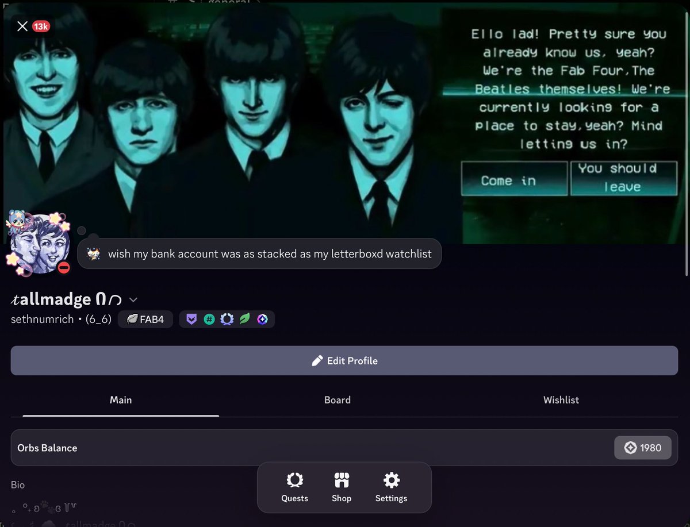Open the 1980 orbs balance pill
The image size is (690, 527).
643,448
